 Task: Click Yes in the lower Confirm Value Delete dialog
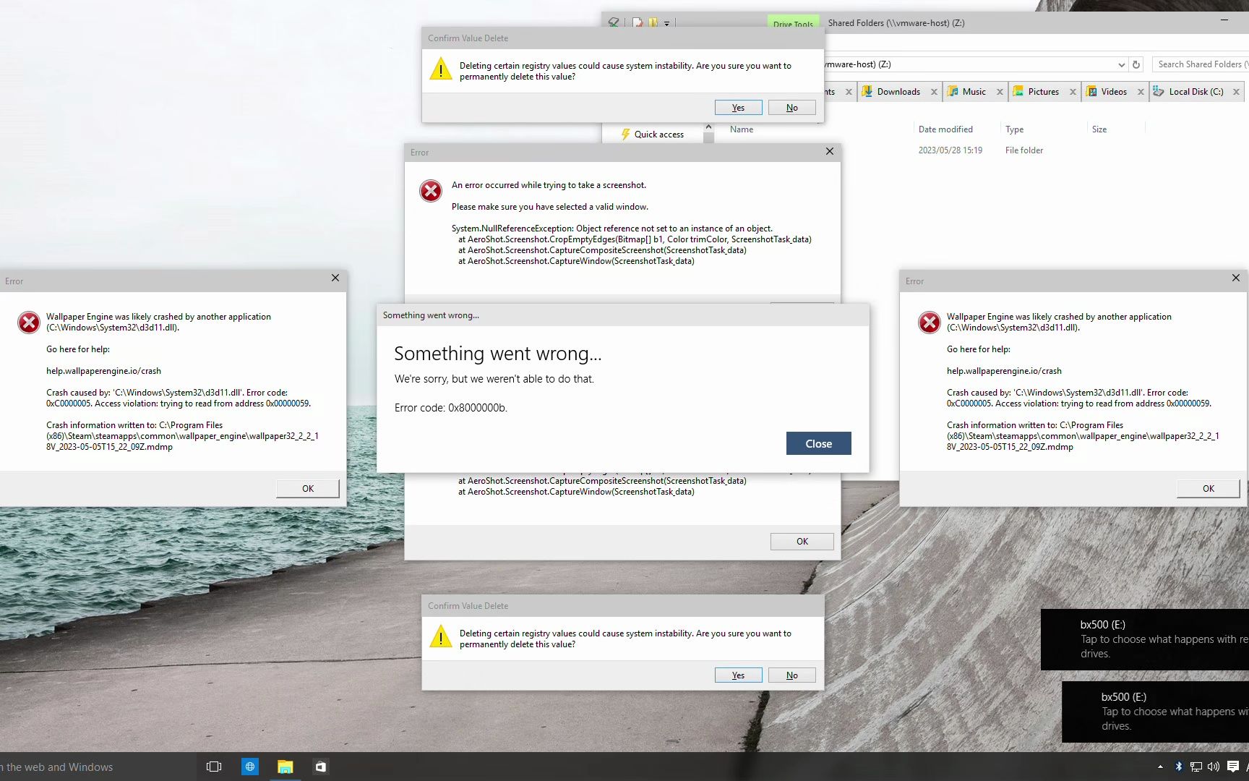click(x=738, y=675)
